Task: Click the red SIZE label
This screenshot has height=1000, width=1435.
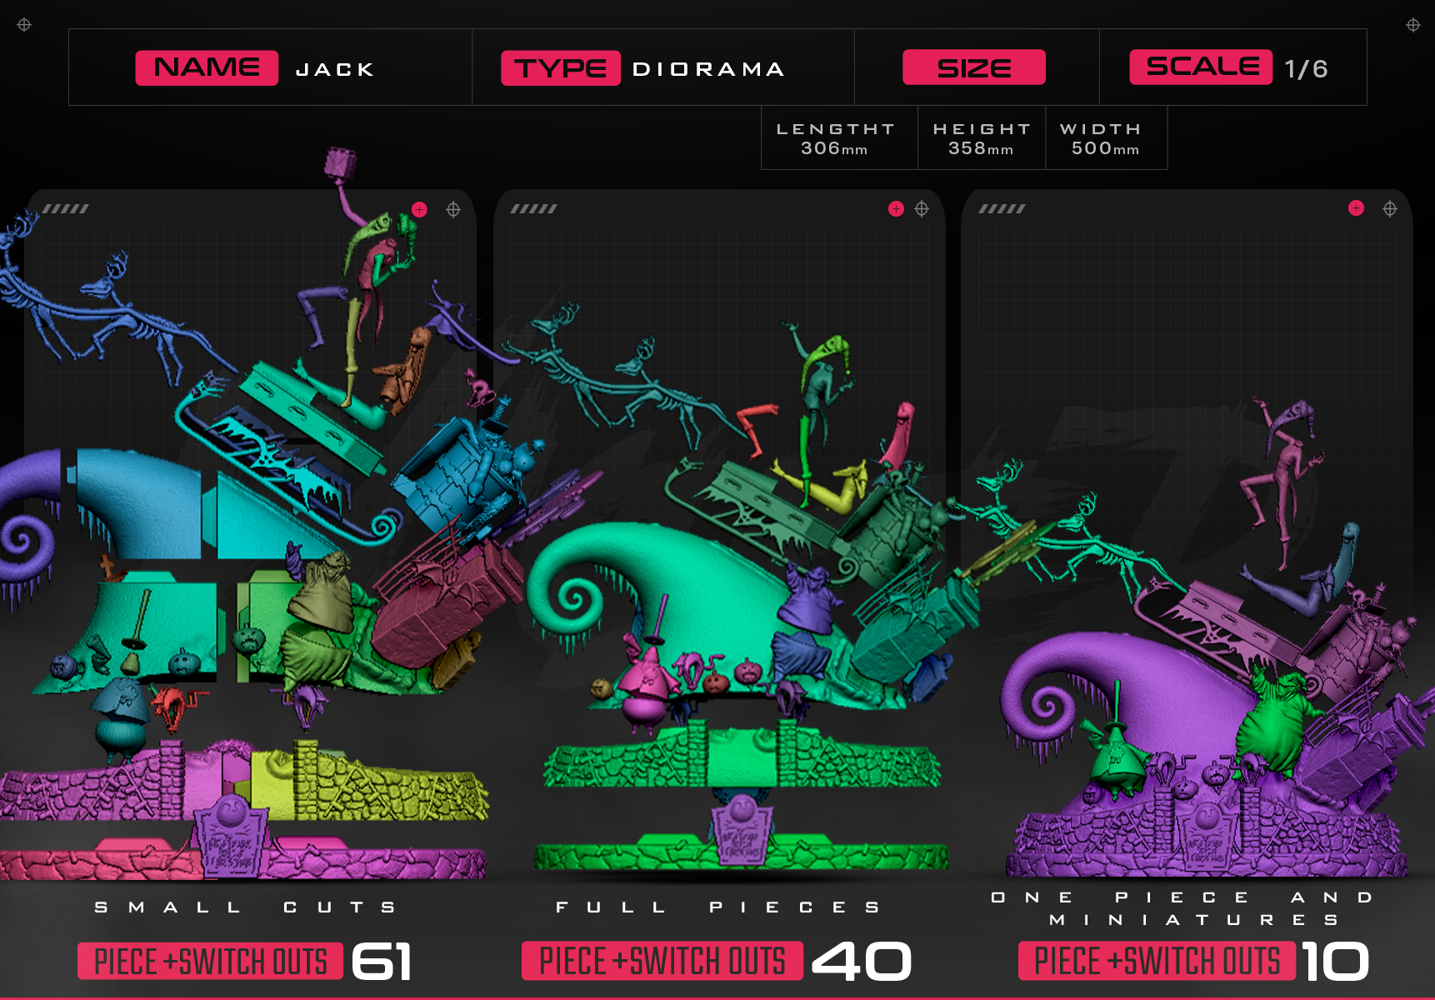Action: tap(974, 67)
